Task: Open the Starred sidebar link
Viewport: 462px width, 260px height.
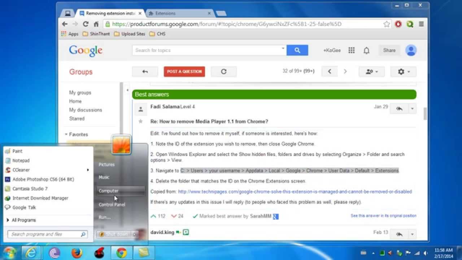Action: 77,118
